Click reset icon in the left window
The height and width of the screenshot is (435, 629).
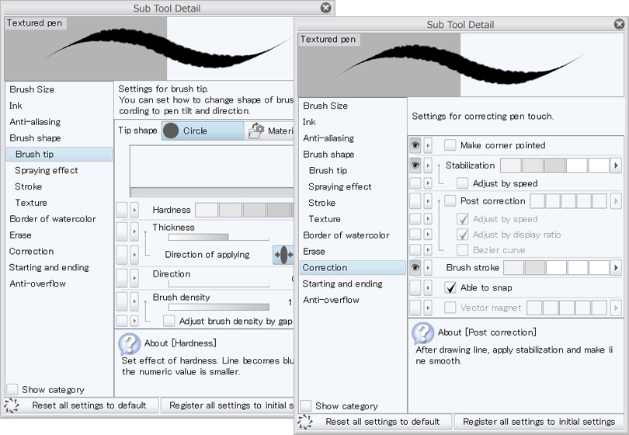point(12,405)
